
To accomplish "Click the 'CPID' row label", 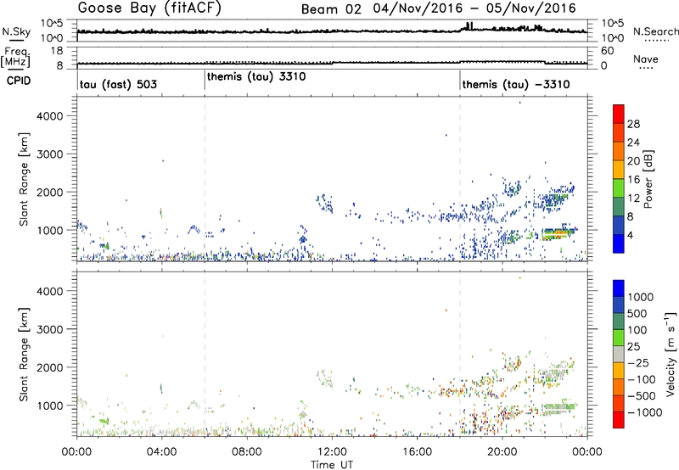I will click(19, 81).
